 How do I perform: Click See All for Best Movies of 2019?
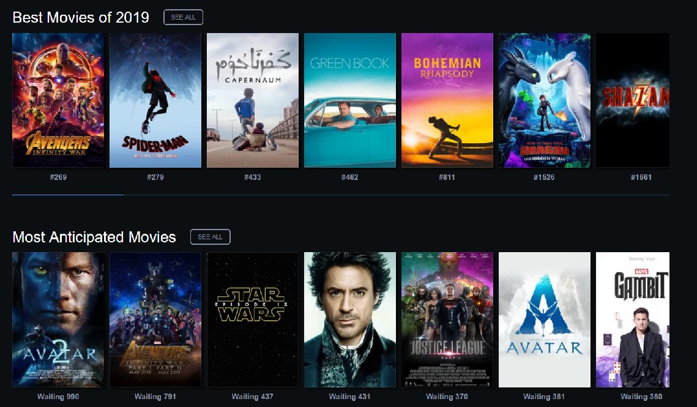pos(183,17)
